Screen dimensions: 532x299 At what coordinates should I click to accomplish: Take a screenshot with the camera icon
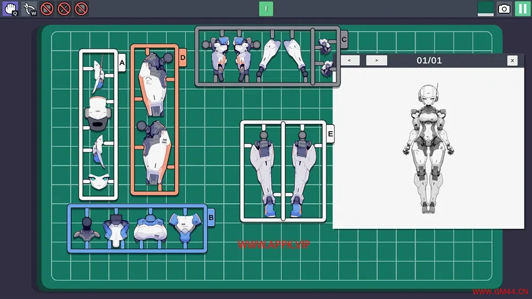pyautogui.click(x=504, y=8)
